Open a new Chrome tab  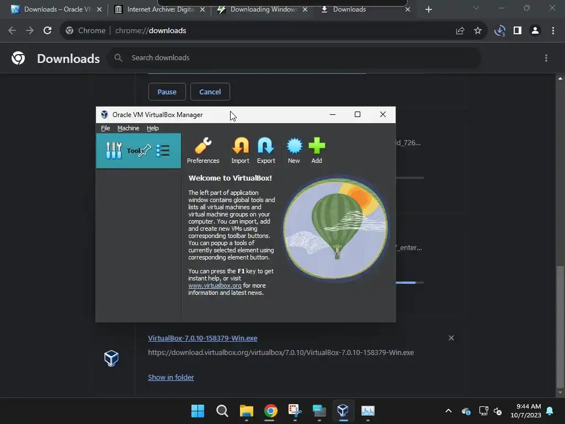(428, 9)
